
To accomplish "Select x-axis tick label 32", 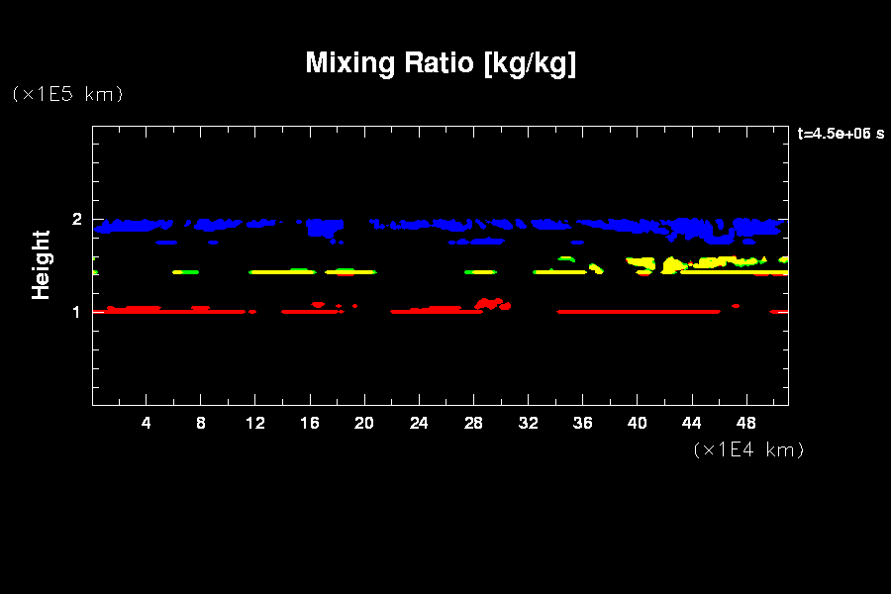I will [x=528, y=424].
